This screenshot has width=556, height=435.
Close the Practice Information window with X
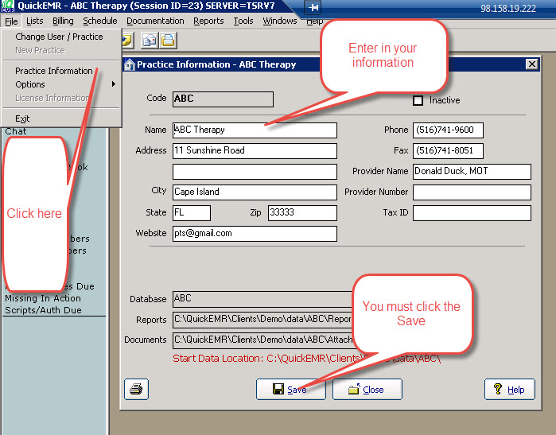click(x=532, y=64)
